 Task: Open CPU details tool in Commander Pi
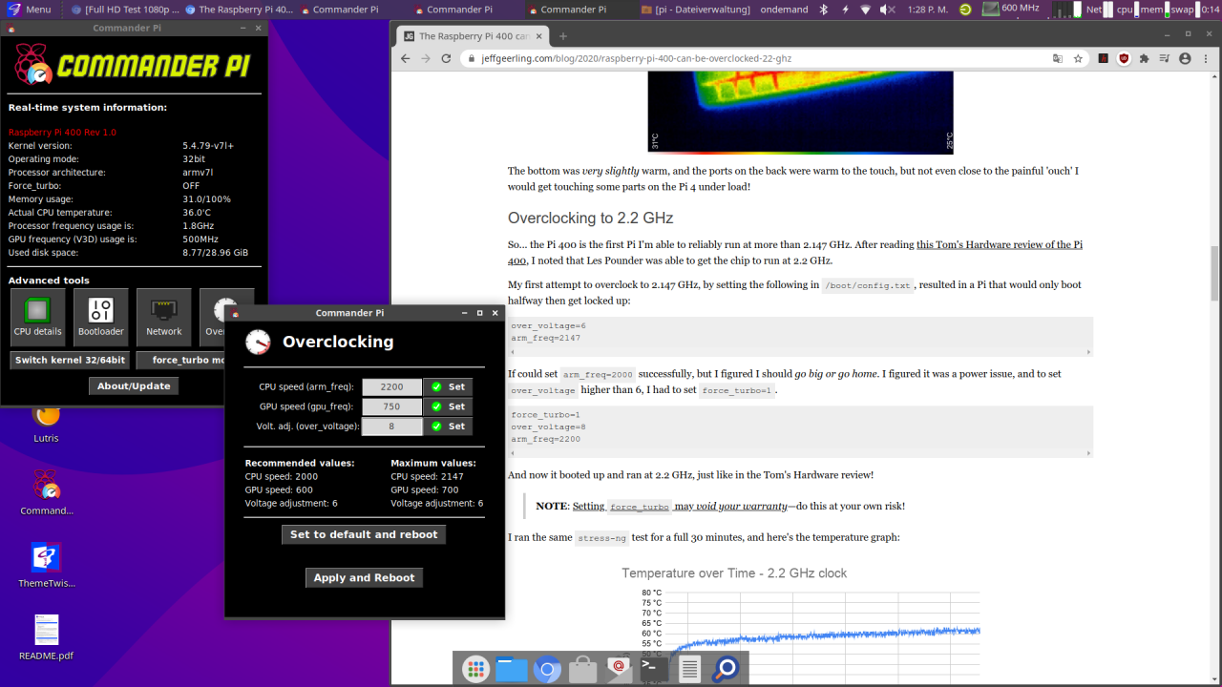pos(38,317)
